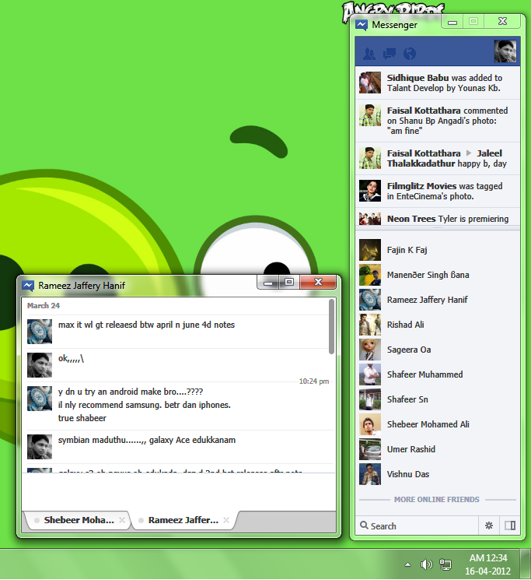Open chat with Manender Singh Bana
The width and height of the screenshot is (531, 580).
coord(438,275)
